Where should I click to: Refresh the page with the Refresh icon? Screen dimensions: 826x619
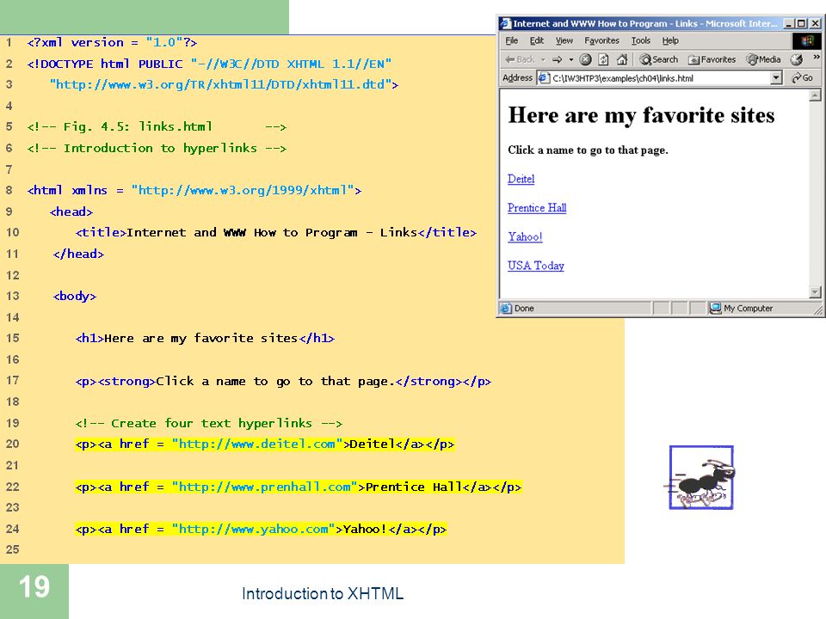[604, 59]
